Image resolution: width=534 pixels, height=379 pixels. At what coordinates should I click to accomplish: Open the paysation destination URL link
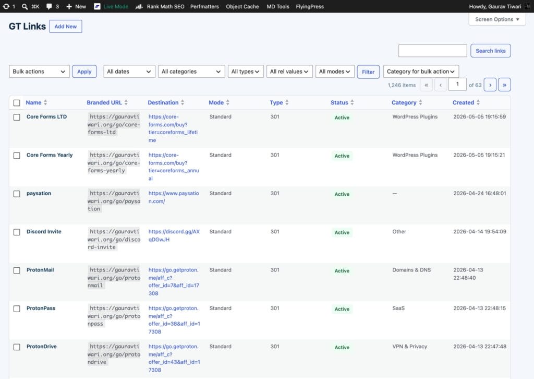click(174, 197)
